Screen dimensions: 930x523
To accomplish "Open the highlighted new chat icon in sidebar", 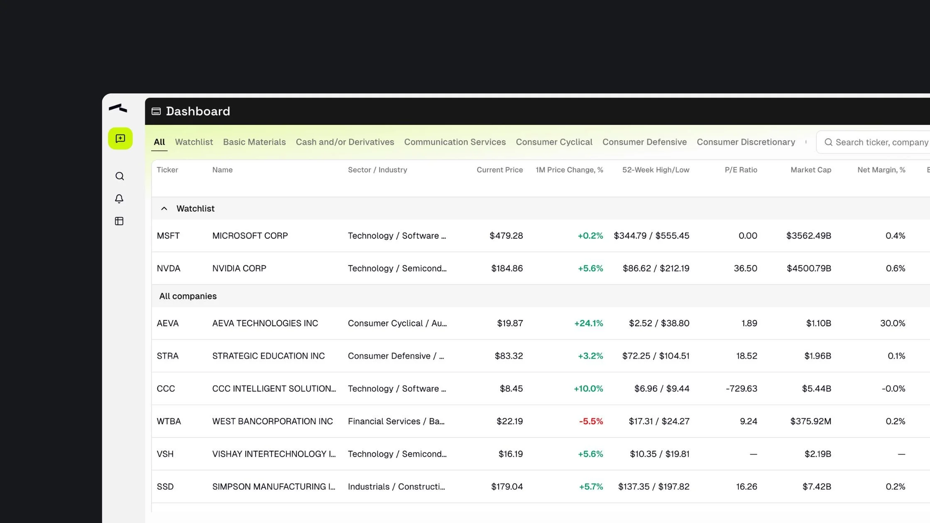I will tap(120, 139).
